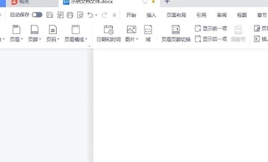Click the 页脚 footer icon
This screenshot has width=268, height=162.
(35, 30)
